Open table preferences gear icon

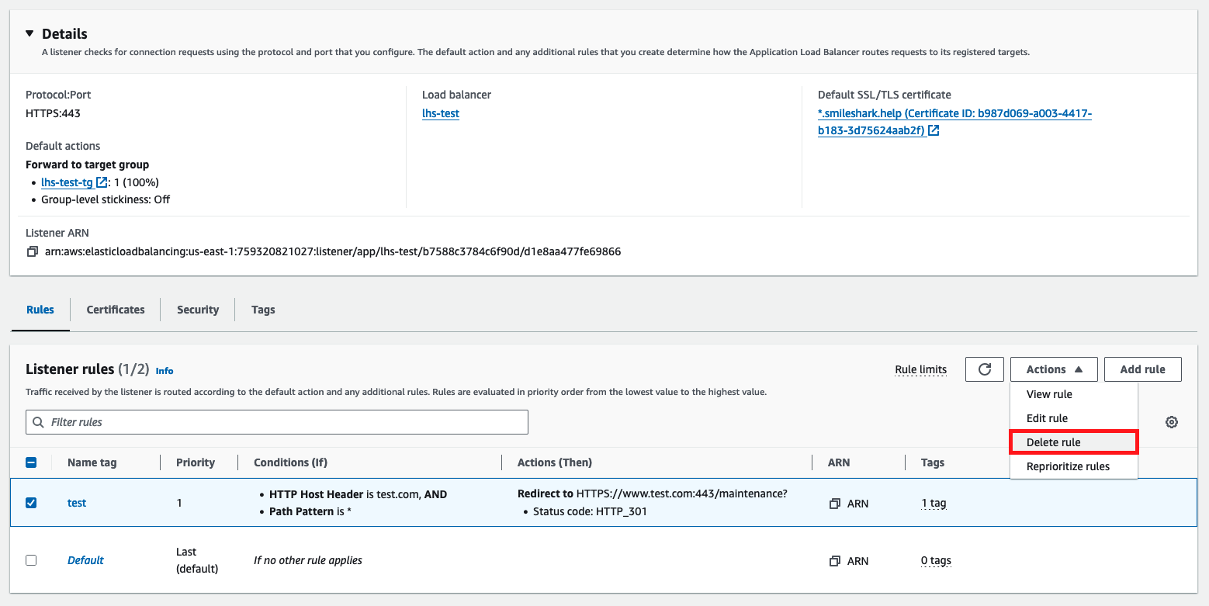pos(1172,422)
